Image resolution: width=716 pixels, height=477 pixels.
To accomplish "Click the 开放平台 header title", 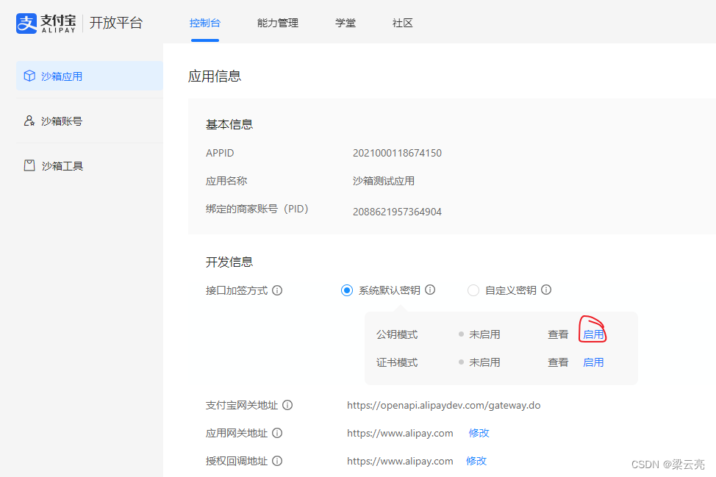I will (x=116, y=23).
